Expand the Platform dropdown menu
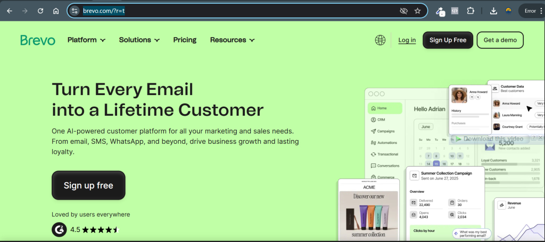The height and width of the screenshot is (242, 545). click(86, 40)
